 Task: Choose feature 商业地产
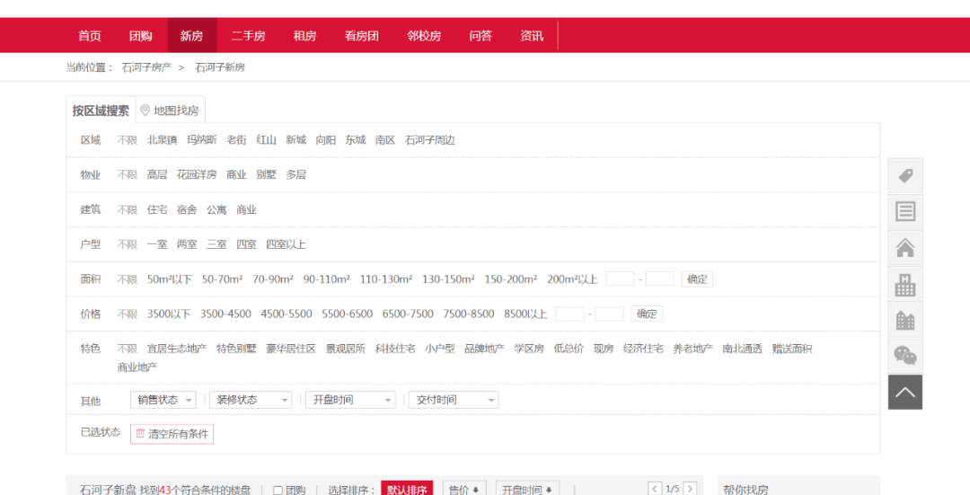click(137, 367)
